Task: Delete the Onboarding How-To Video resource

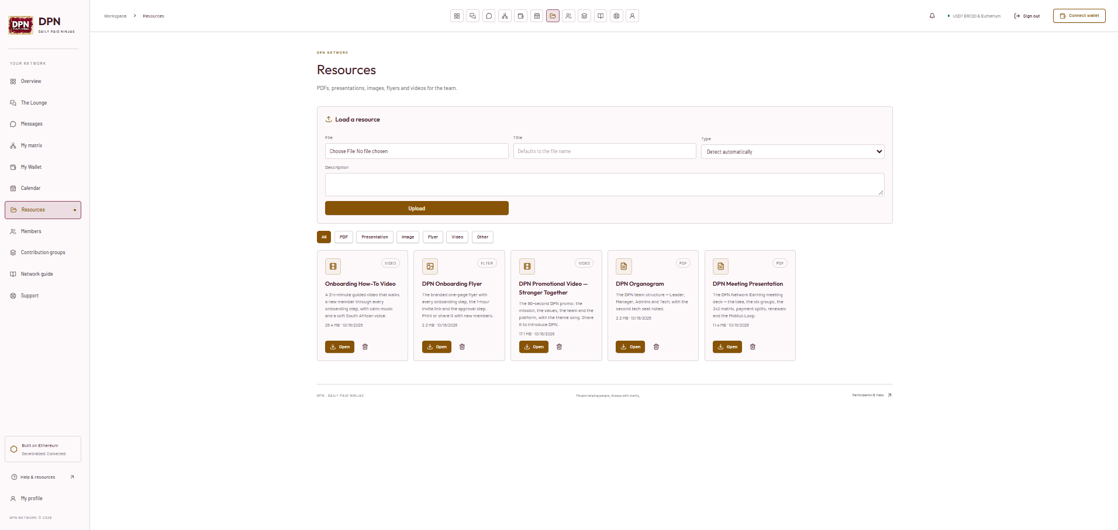Action: click(x=365, y=347)
